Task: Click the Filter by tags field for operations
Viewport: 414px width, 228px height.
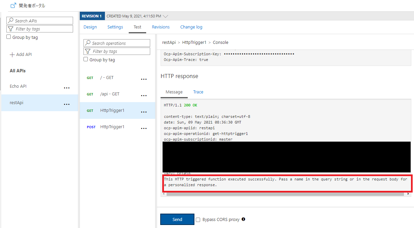Action: (117, 51)
